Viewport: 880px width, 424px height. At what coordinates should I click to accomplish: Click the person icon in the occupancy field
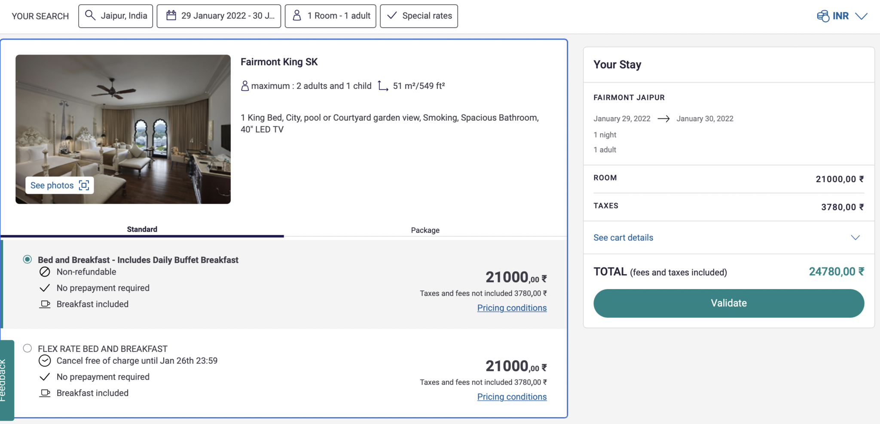[296, 15]
